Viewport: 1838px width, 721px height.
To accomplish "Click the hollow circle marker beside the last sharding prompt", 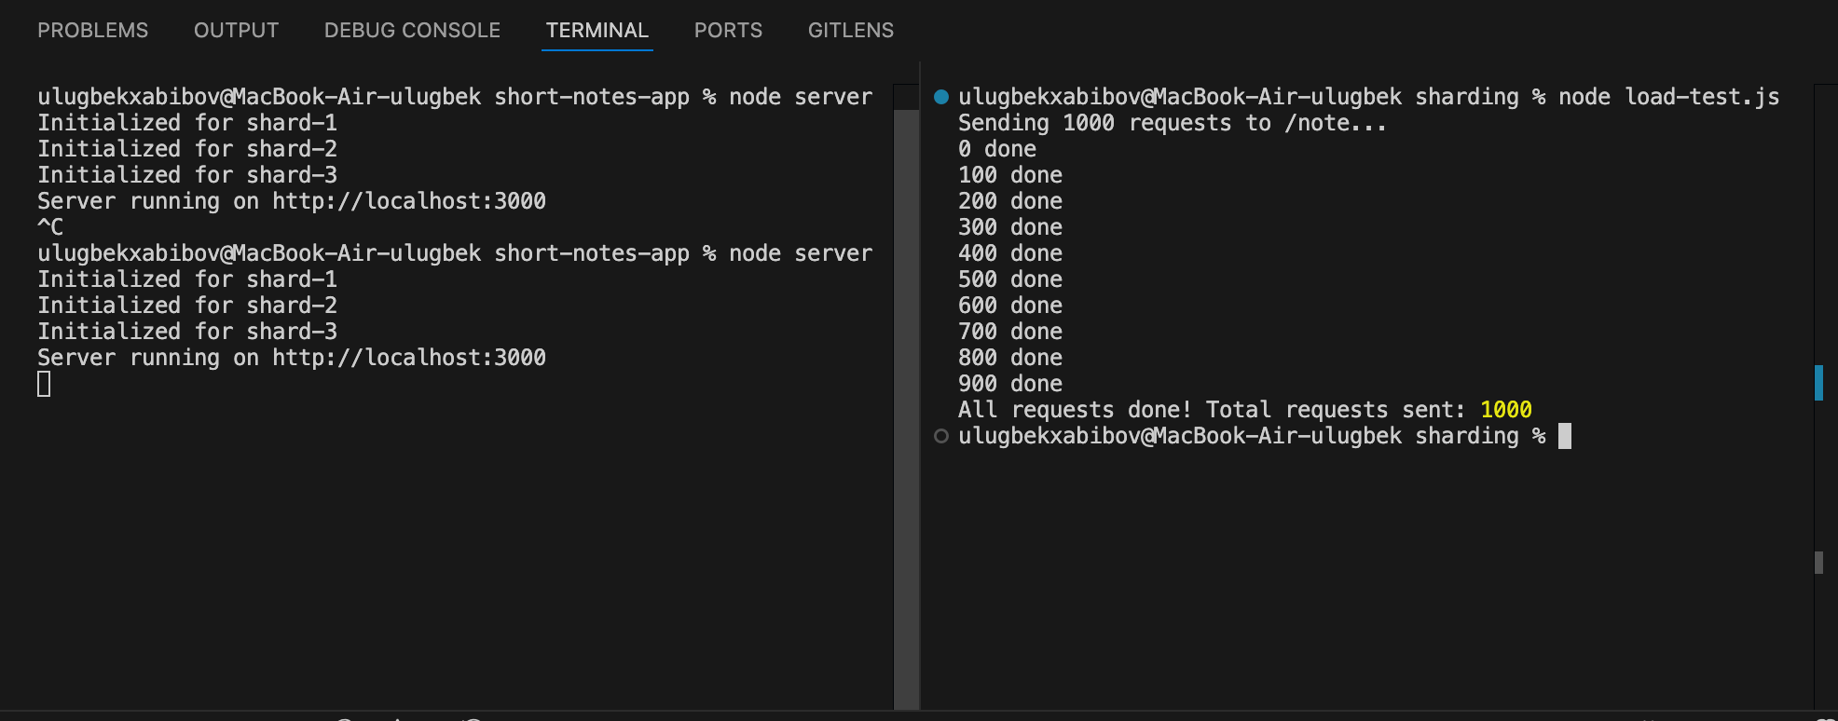I will pyautogui.click(x=941, y=436).
